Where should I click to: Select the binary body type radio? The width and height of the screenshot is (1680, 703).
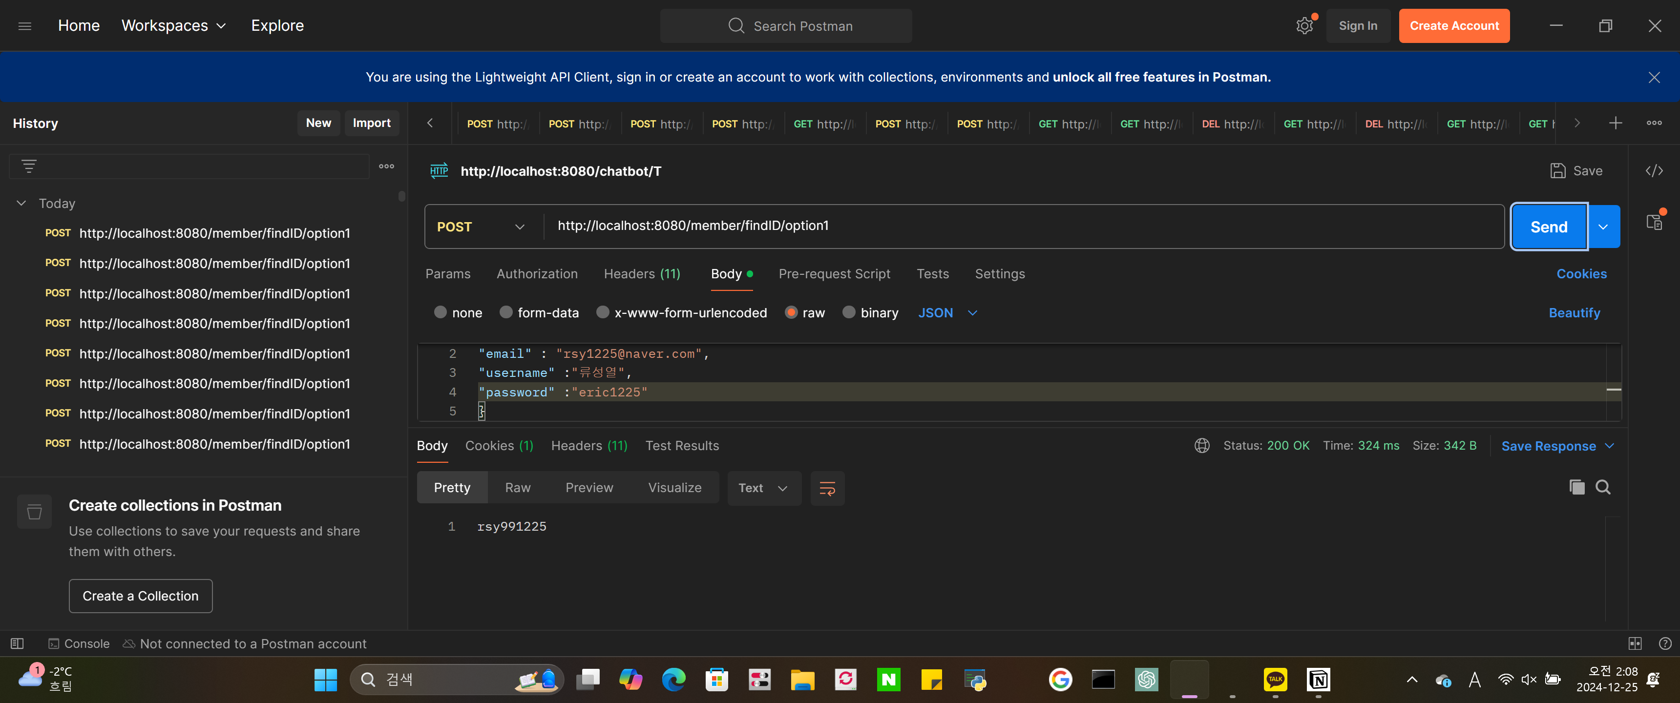(848, 312)
